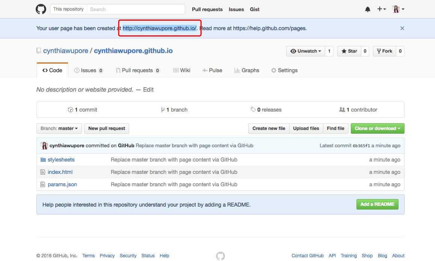The width and height of the screenshot is (435, 261).
Task: Click the forks count 0
Action: coord(400,51)
